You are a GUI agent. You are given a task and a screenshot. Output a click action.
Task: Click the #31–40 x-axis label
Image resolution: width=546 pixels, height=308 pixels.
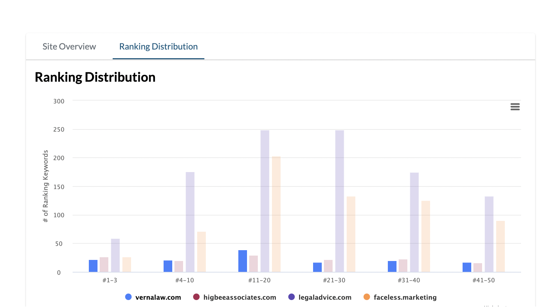point(409,280)
